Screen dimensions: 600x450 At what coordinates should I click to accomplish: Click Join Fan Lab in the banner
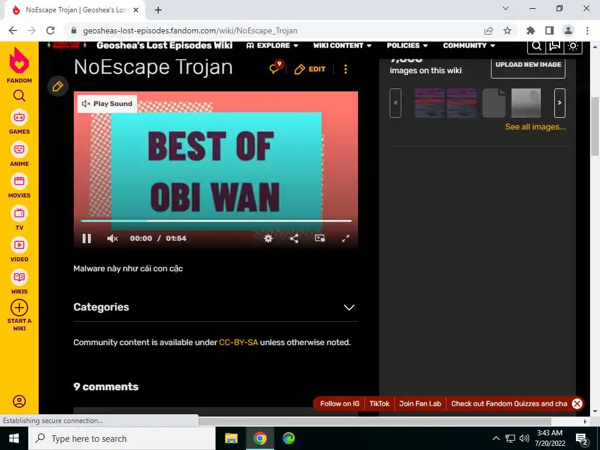[420, 404]
